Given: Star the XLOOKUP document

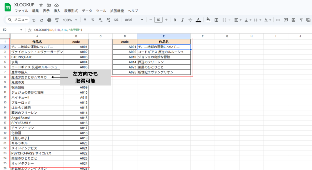Looking at the screenshot, I should click(x=41, y=5).
